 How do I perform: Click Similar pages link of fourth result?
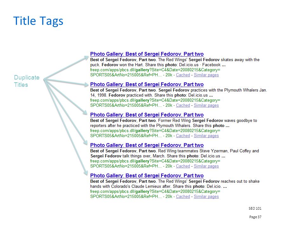[x=206, y=166]
